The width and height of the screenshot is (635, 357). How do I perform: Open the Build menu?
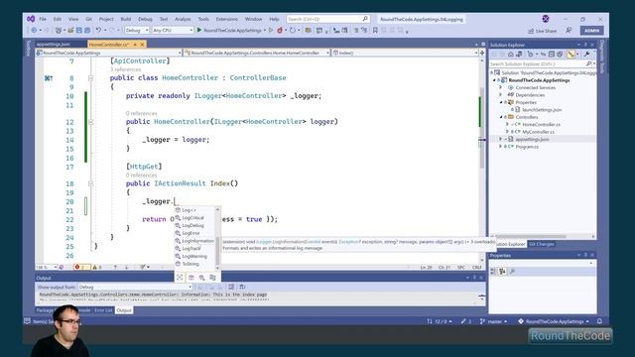tap(126, 19)
